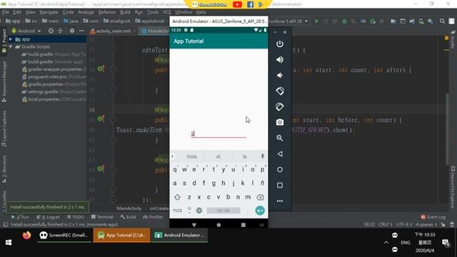Open the Tools menu

point(153,12)
